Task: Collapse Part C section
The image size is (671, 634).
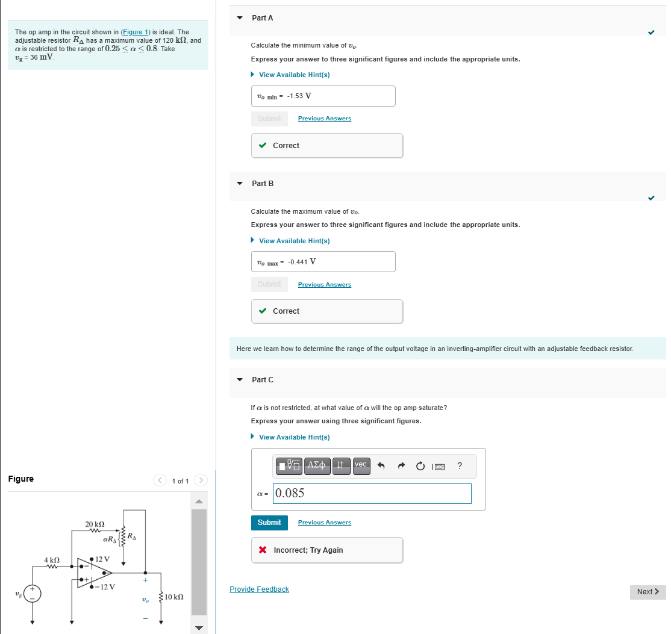Action: (x=240, y=380)
